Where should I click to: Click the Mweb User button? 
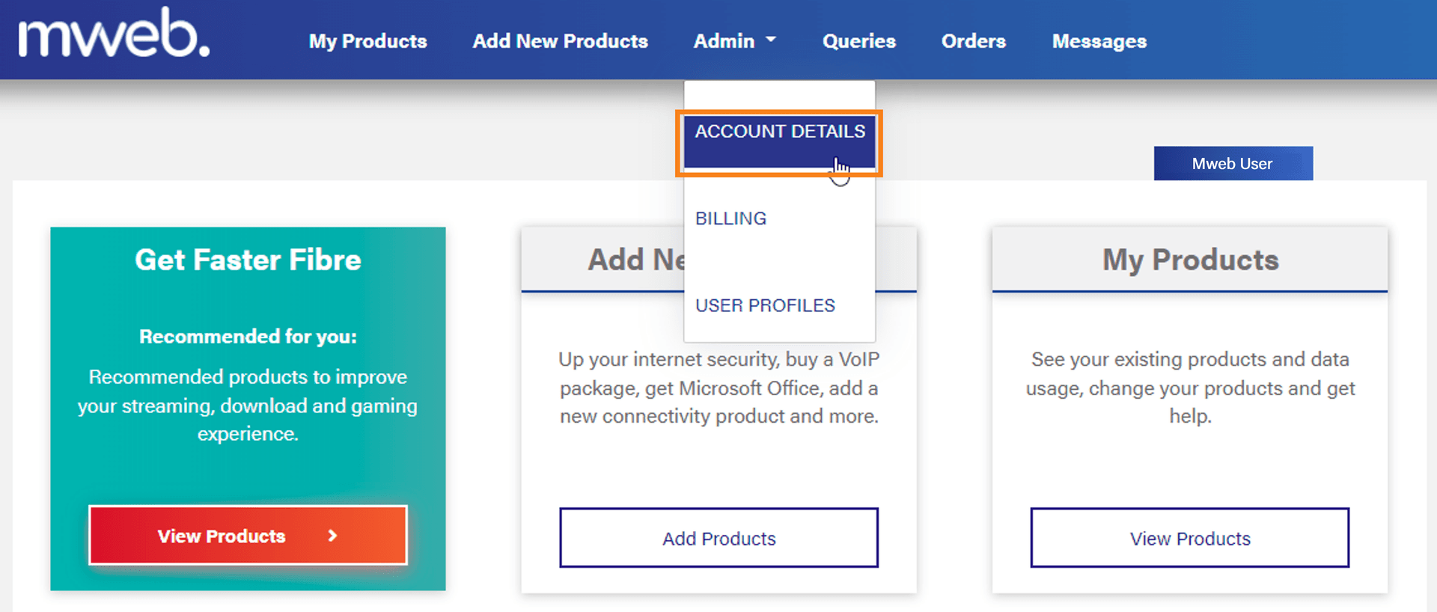pos(1233,163)
